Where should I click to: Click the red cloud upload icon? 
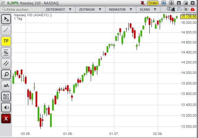click(x=192, y=9)
